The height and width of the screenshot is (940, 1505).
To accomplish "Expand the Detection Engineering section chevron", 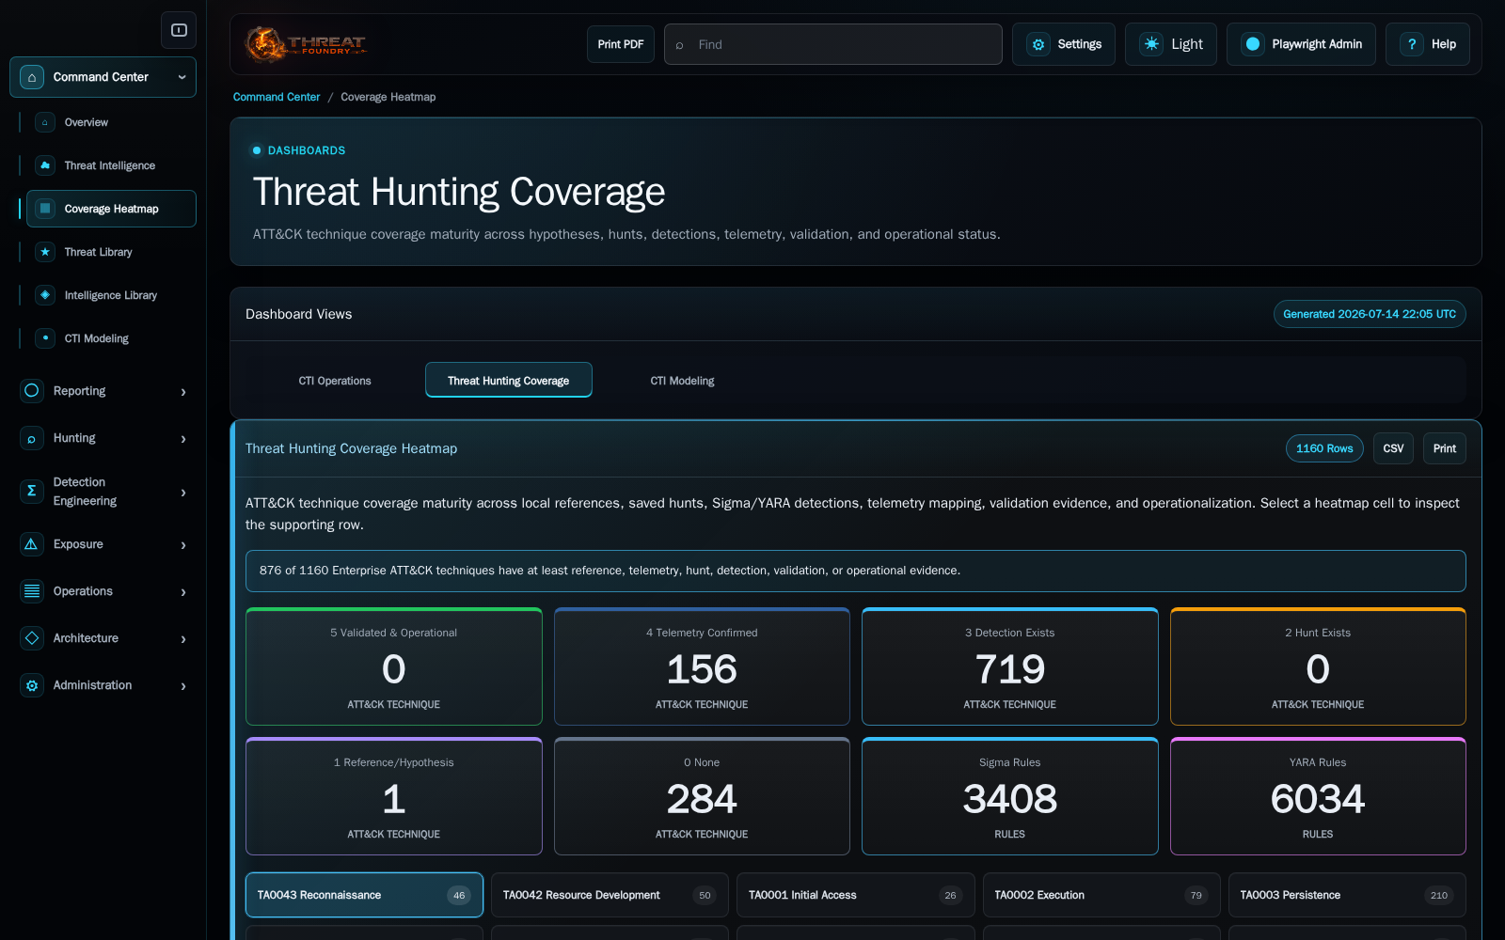I will tap(183, 493).
